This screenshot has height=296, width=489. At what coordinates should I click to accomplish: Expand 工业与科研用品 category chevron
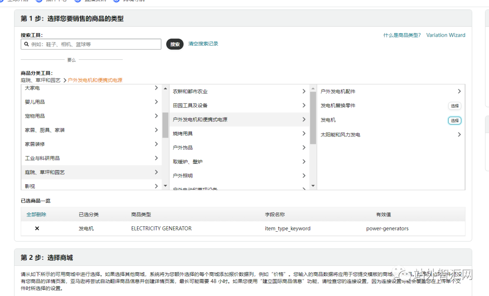pyautogui.click(x=156, y=158)
